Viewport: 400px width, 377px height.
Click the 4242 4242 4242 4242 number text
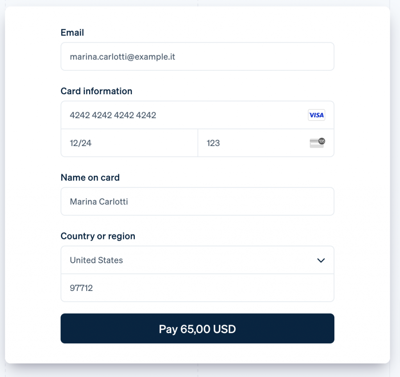coord(113,115)
